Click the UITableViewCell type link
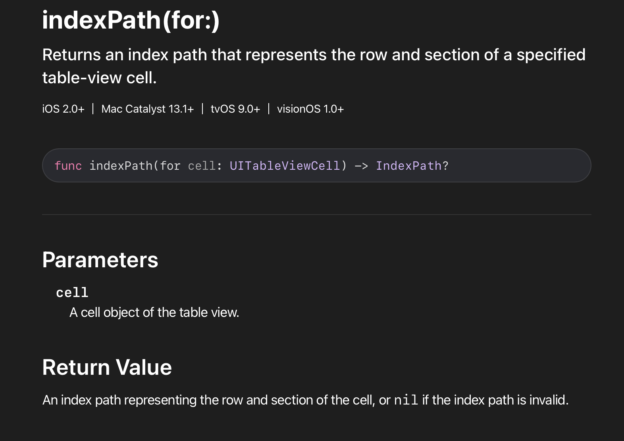 click(x=284, y=166)
